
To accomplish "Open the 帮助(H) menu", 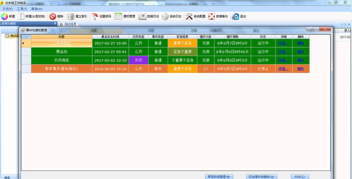I will point(37,9).
